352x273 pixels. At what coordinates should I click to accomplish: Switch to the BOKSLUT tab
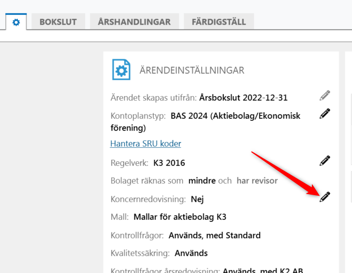point(58,22)
